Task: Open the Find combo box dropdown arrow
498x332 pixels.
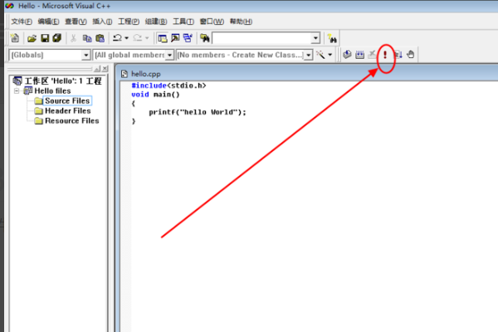Action: (315, 38)
